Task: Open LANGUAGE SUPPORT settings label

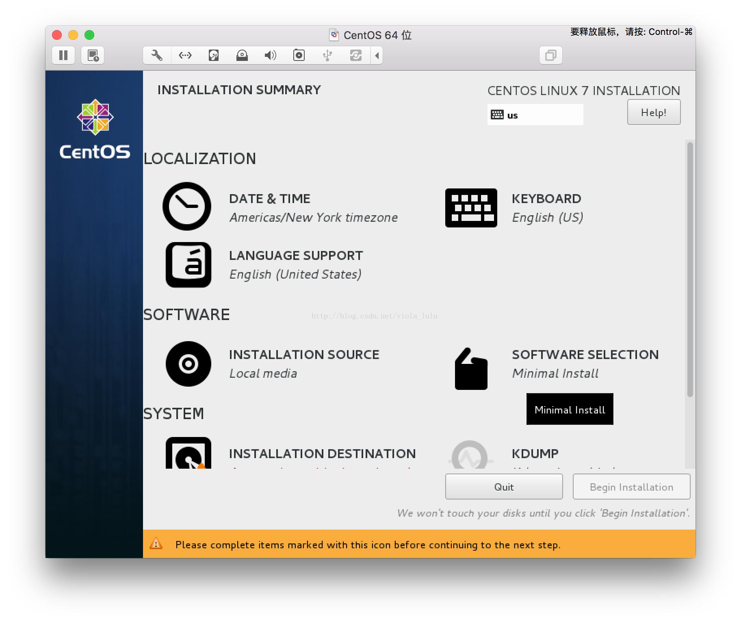Action: pos(296,255)
